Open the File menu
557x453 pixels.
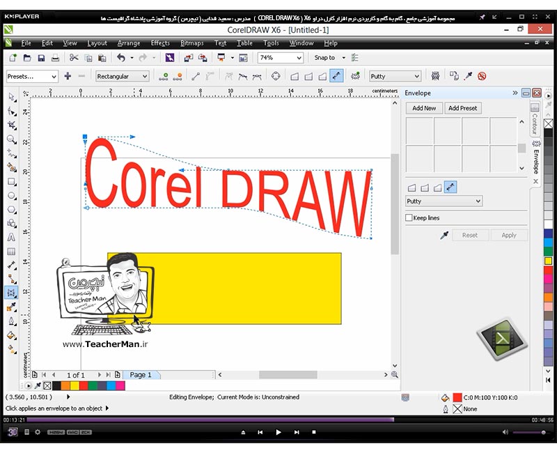[x=26, y=43]
